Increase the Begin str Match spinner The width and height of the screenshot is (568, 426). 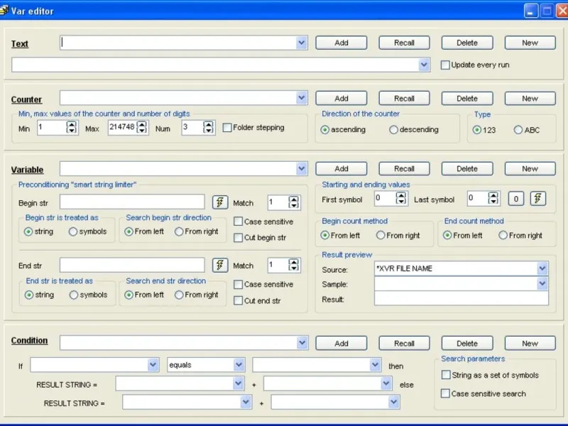point(294,200)
